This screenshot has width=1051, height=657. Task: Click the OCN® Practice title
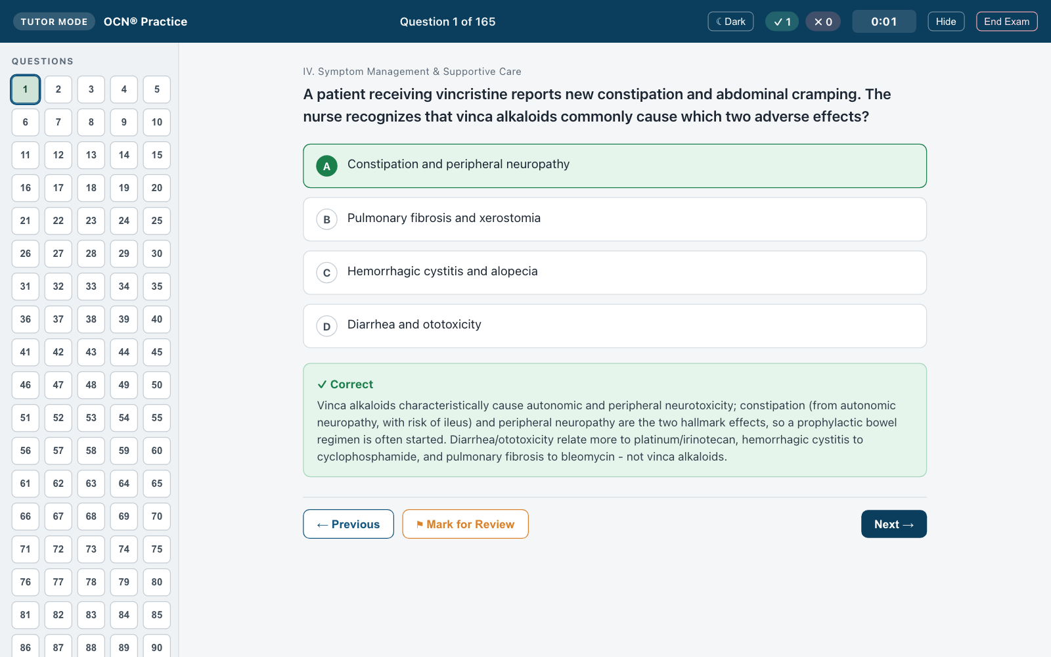[x=145, y=22]
